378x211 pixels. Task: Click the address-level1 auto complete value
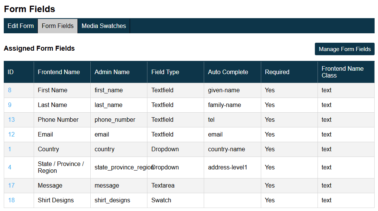coord(228,167)
